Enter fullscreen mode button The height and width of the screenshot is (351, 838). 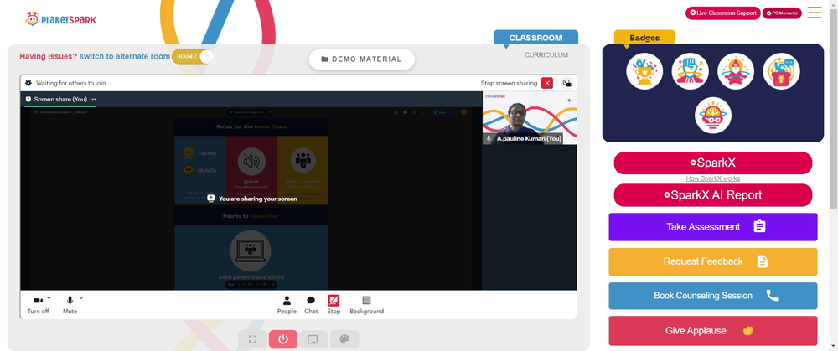pyautogui.click(x=253, y=339)
